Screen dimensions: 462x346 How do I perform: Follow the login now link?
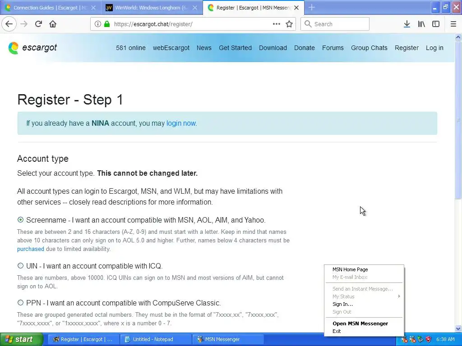click(x=181, y=123)
